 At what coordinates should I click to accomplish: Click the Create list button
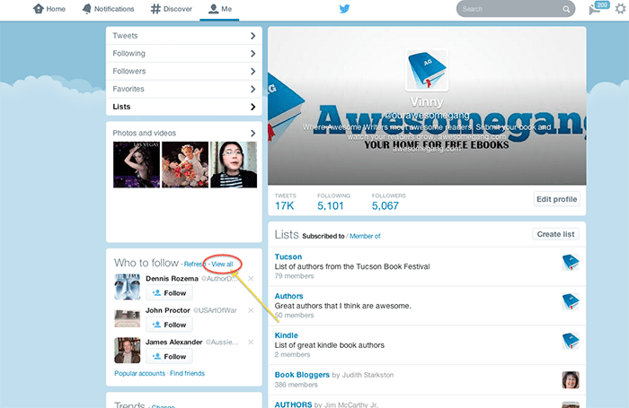pyautogui.click(x=555, y=234)
